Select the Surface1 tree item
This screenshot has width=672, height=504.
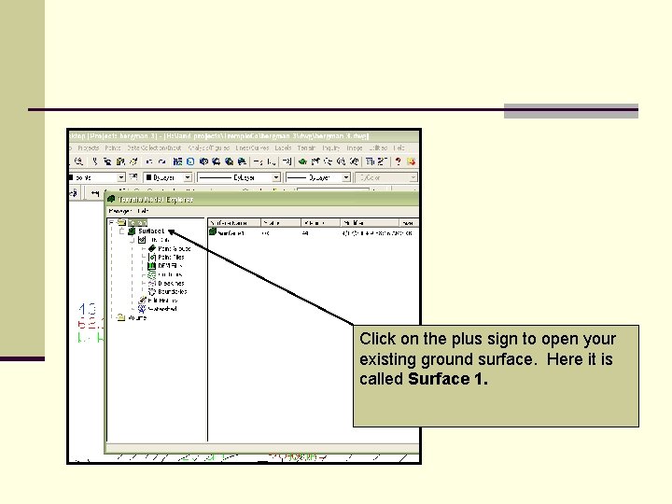pos(151,231)
